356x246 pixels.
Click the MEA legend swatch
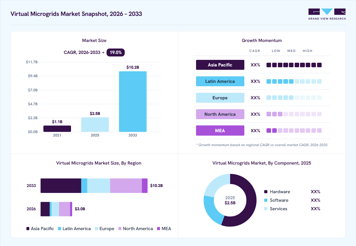pos(159,229)
